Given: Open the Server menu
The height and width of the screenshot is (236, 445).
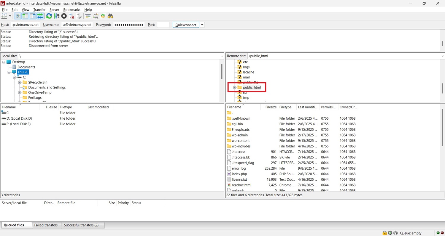Looking at the screenshot, I should pos(54,10).
